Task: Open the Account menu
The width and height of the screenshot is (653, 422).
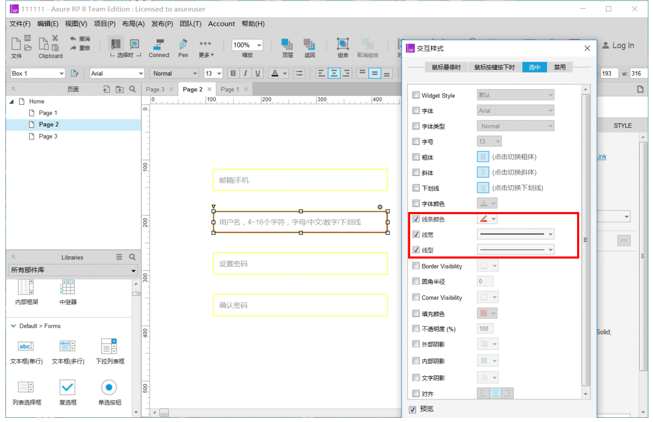Action: pos(221,24)
